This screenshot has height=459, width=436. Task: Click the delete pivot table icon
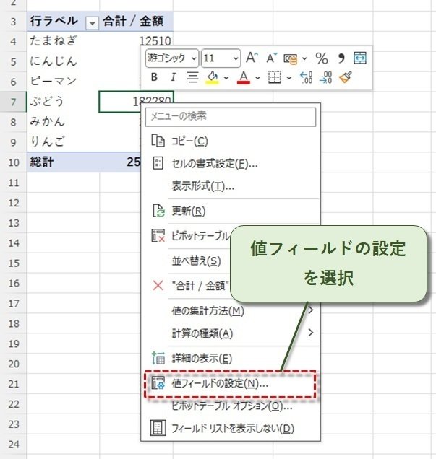click(158, 236)
